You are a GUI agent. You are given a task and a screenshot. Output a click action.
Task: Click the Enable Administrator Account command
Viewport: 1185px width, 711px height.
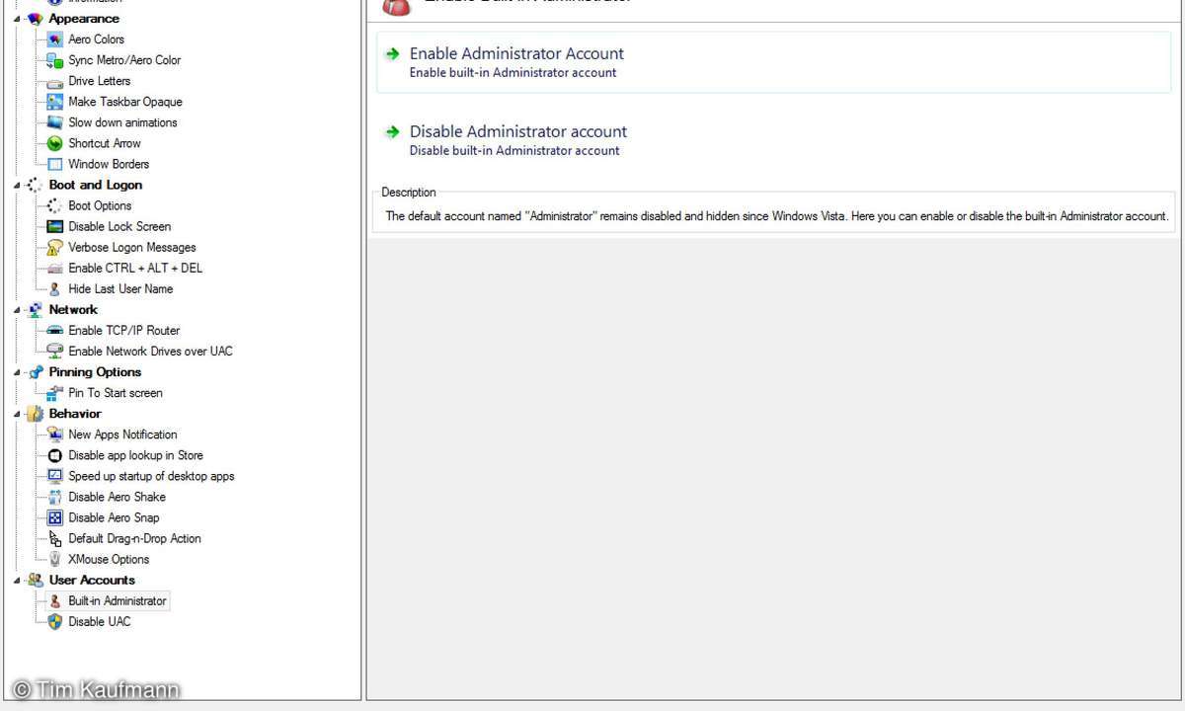click(773, 62)
